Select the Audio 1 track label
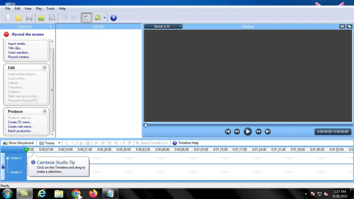Image resolution: width=354 pixels, height=199 pixels. click(x=16, y=172)
